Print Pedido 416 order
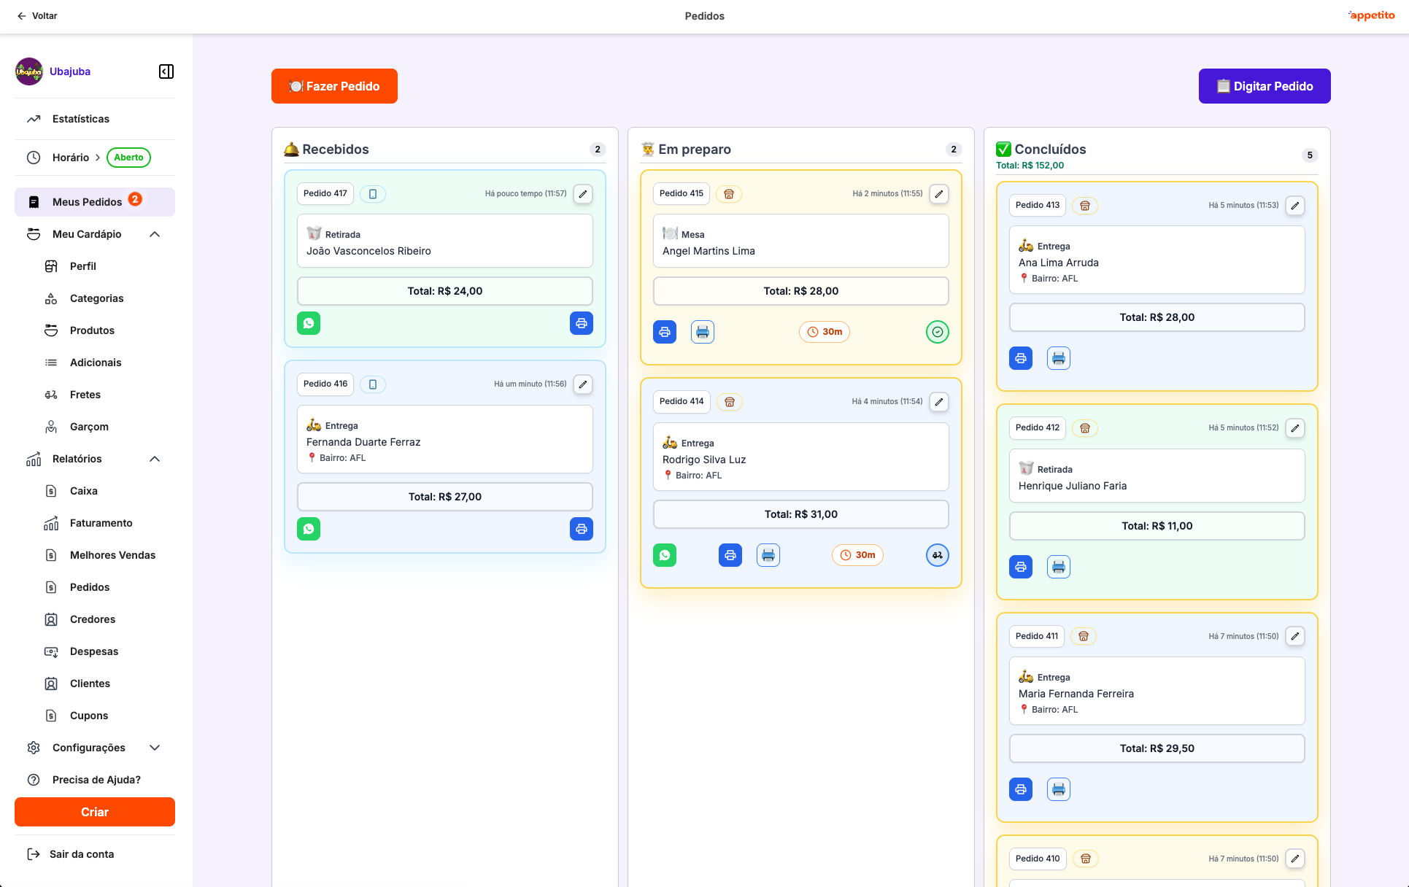 tap(582, 529)
